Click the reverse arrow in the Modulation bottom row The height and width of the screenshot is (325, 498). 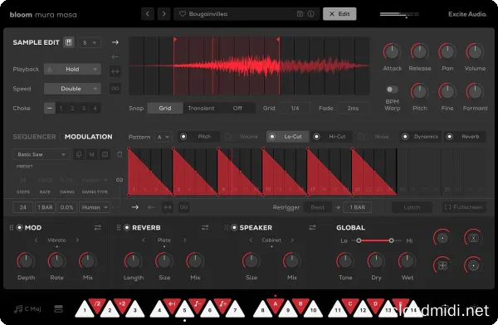point(151,207)
